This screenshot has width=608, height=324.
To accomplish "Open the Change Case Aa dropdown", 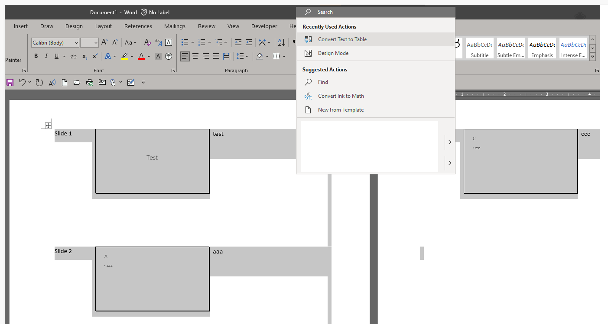I will (130, 42).
